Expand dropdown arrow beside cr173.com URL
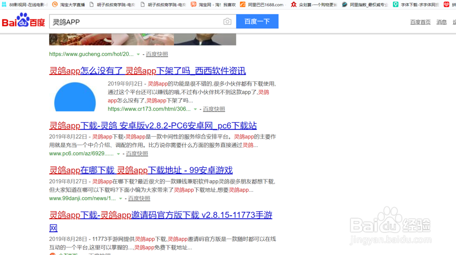 (x=196, y=109)
